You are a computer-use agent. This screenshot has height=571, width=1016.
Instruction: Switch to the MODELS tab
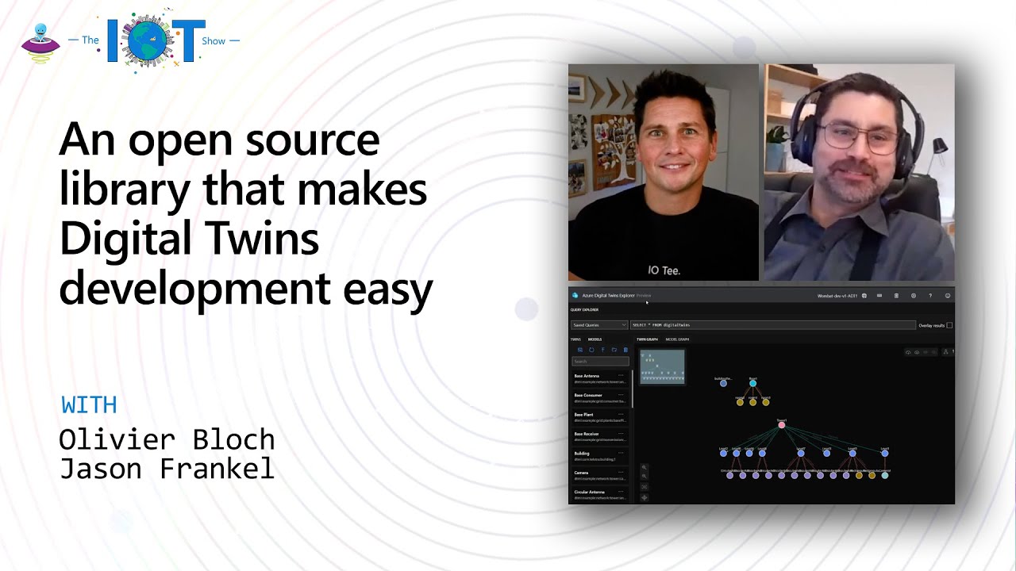pyautogui.click(x=595, y=339)
